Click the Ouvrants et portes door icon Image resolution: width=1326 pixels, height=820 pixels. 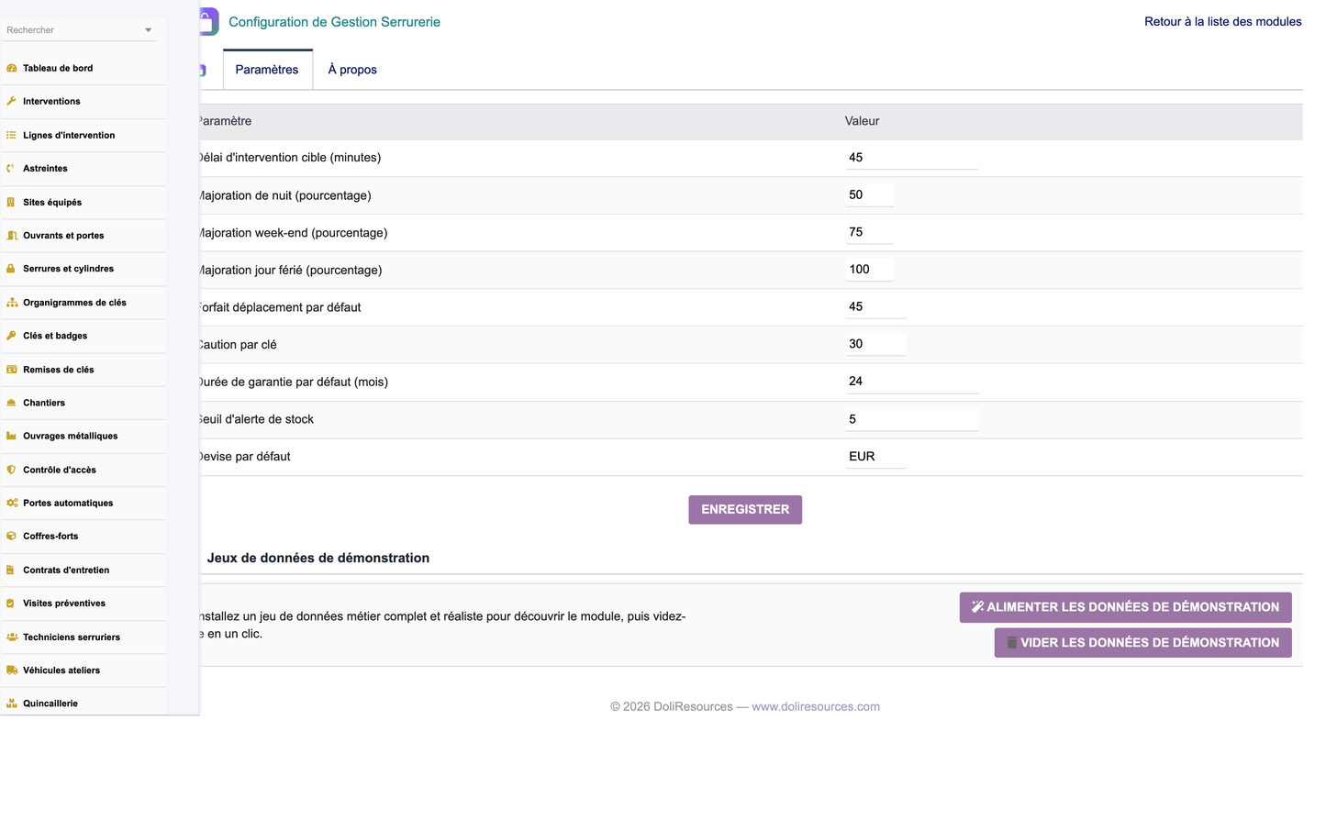point(12,235)
